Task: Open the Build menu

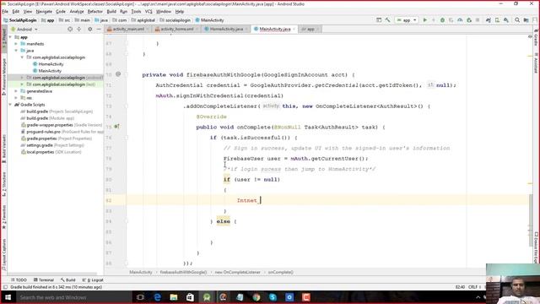Action: 111,11
